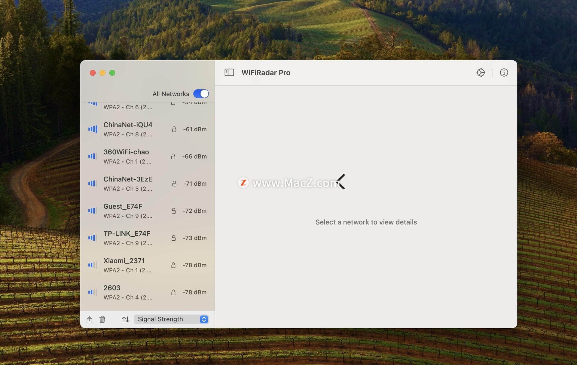
Task: Click the WiFiRadar Pro title
Action: click(x=266, y=73)
